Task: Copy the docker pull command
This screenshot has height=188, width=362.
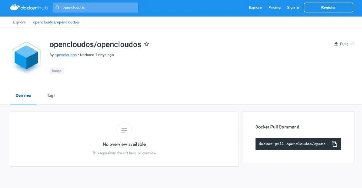Action: point(334,144)
